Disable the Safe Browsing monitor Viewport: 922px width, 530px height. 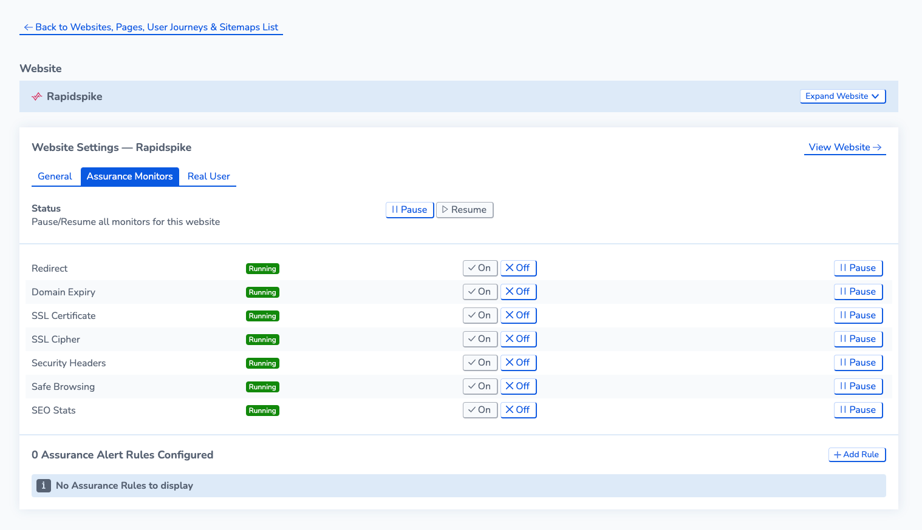click(518, 386)
